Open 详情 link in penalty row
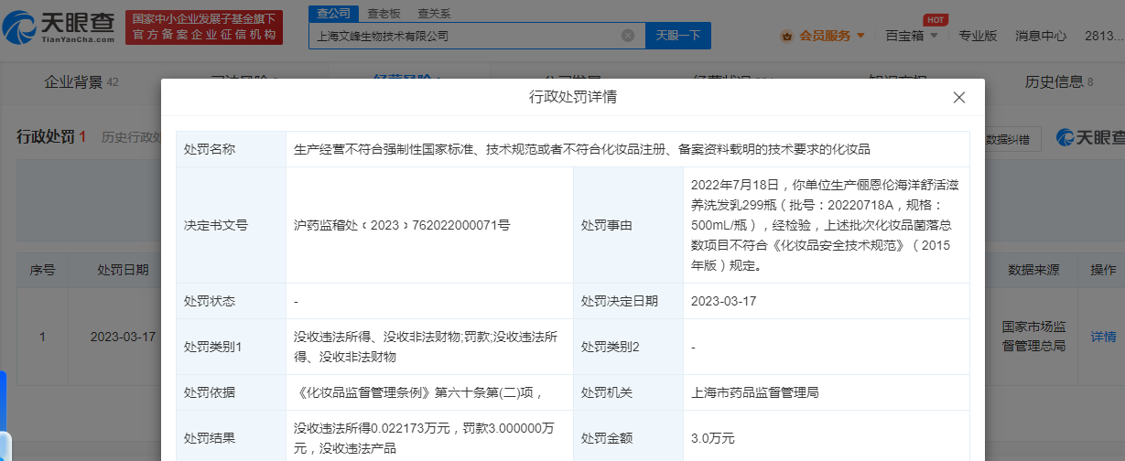 tap(1103, 337)
